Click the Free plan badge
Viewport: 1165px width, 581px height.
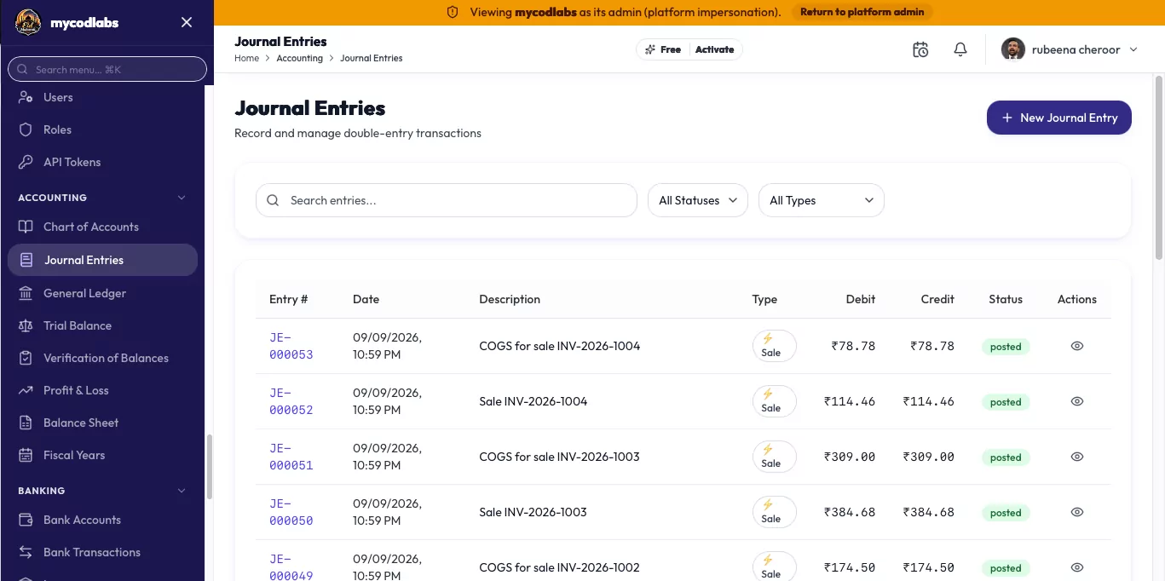click(663, 49)
